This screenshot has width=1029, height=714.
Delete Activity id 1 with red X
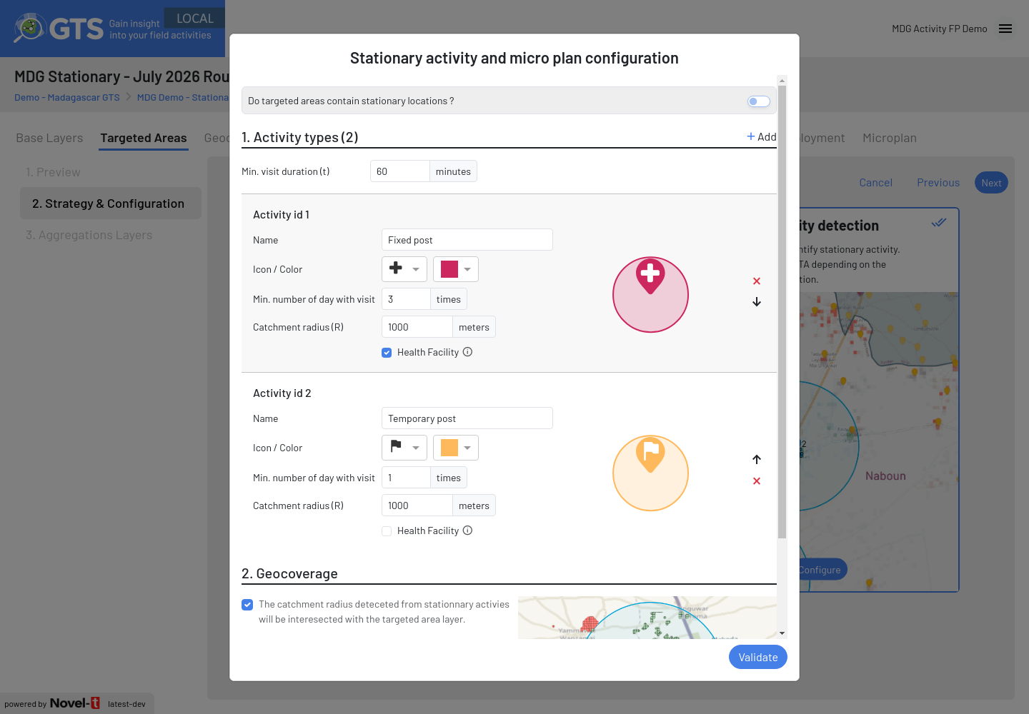pos(757,281)
